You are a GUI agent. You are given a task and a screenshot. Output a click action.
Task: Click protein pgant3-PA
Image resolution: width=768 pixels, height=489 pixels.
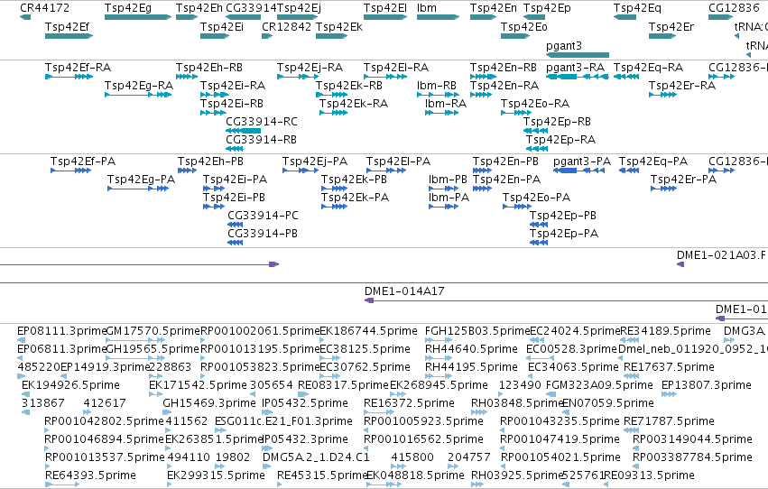click(579, 171)
